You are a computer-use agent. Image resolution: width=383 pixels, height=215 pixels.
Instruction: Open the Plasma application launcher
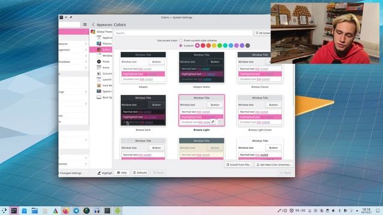(4, 211)
